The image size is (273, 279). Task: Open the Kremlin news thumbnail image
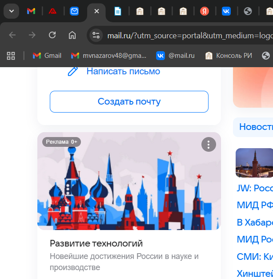(254, 163)
